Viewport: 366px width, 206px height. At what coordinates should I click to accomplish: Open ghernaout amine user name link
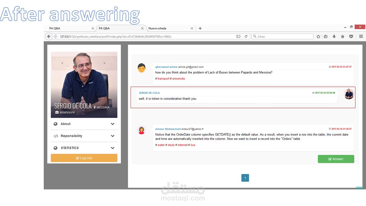pyautogui.click(x=166, y=67)
